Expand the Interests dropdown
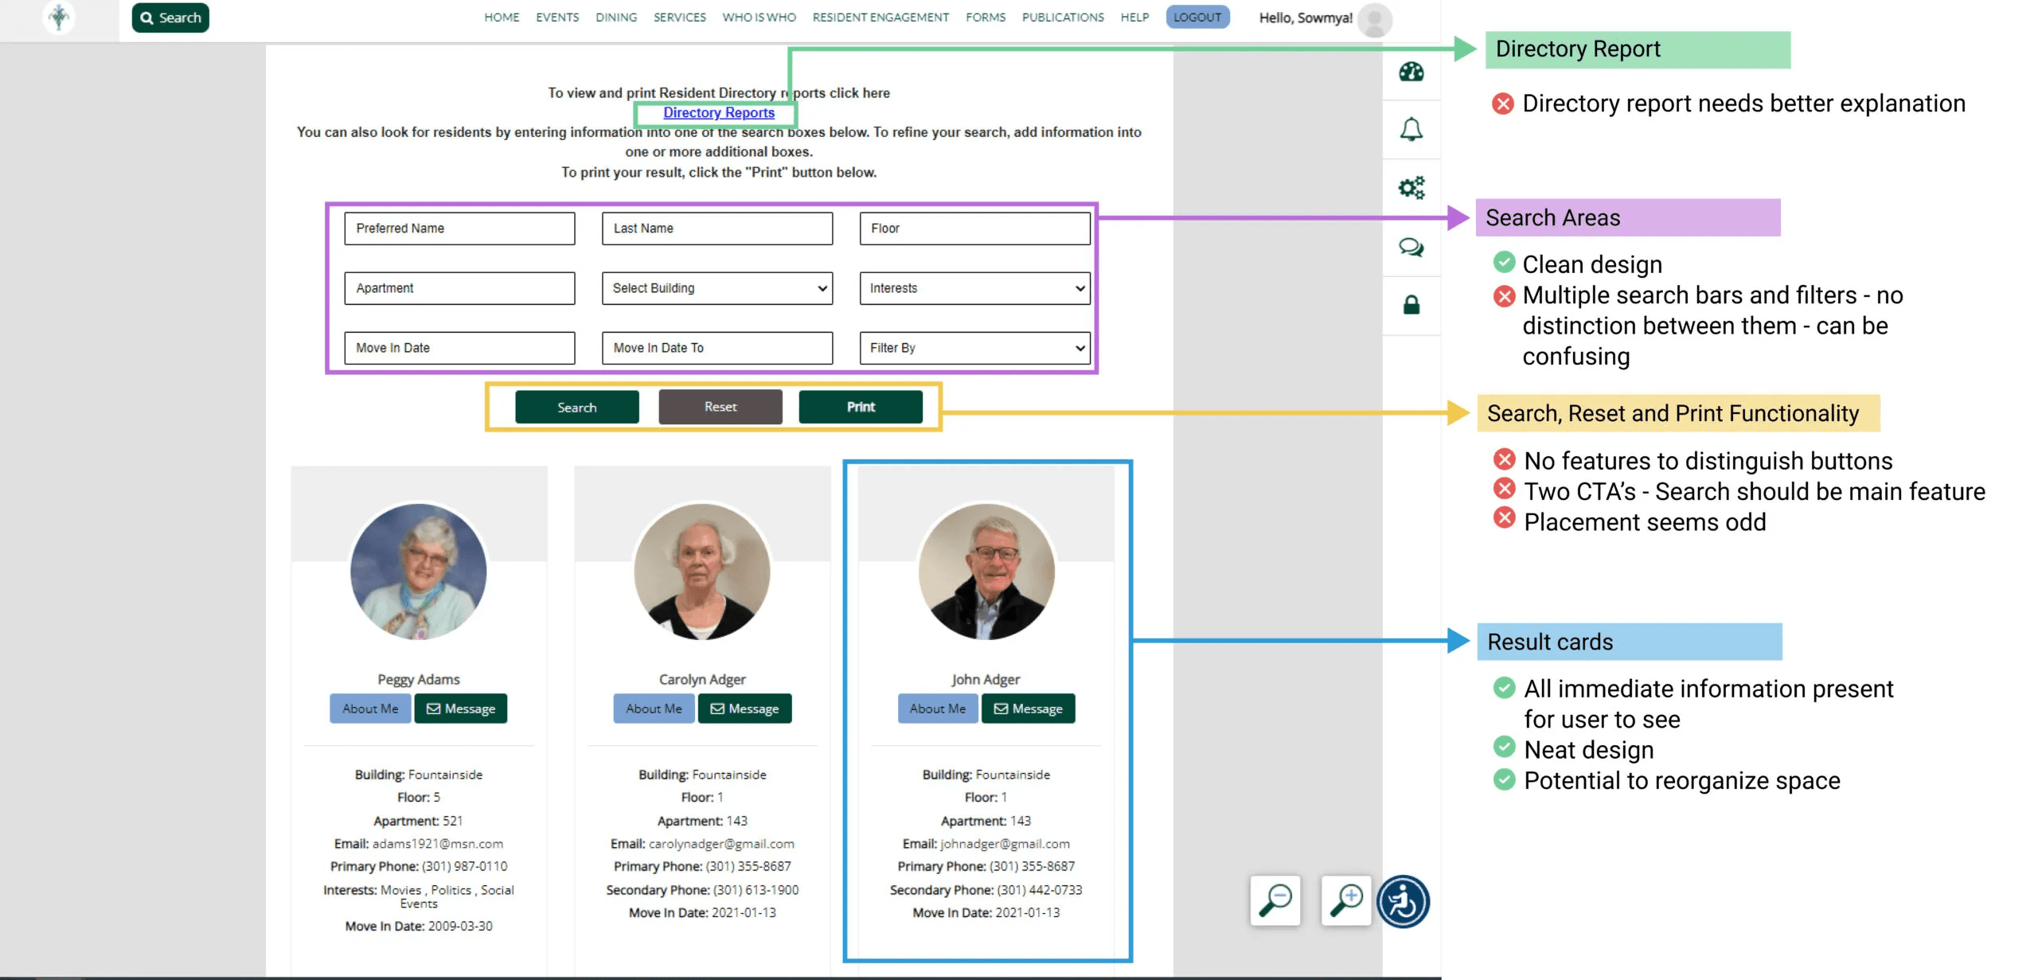 974,288
